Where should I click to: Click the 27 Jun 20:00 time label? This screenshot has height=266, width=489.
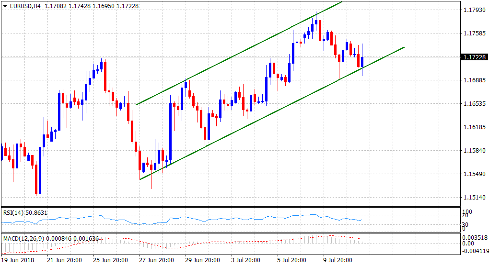point(156,260)
